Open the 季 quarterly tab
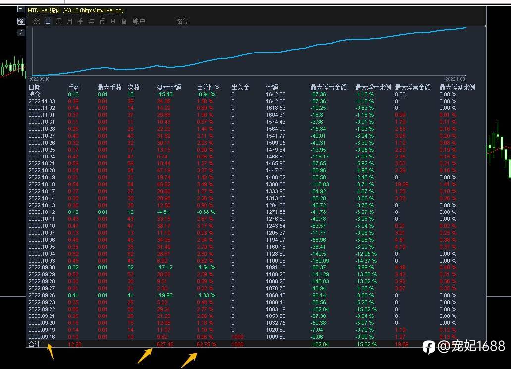The width and height of the screenshot is (511, 369). [81, 21]
